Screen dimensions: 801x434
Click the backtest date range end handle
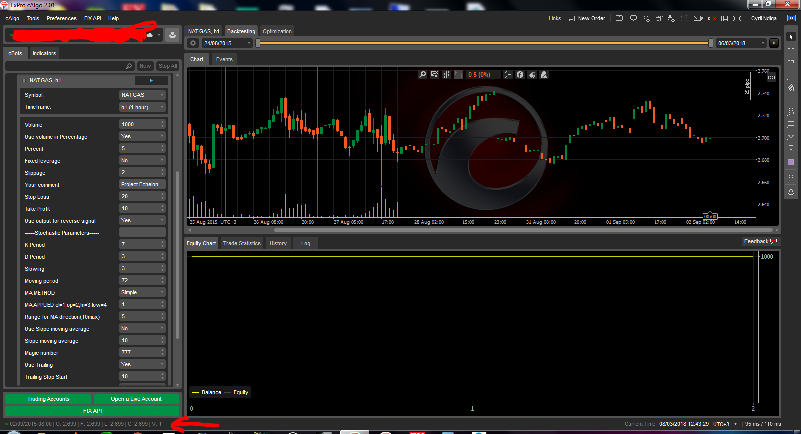point(711,43)
